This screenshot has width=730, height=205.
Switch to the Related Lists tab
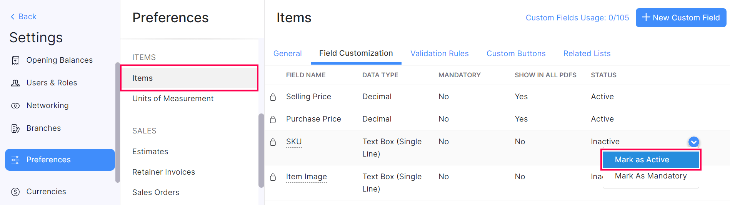pos(587,53)
